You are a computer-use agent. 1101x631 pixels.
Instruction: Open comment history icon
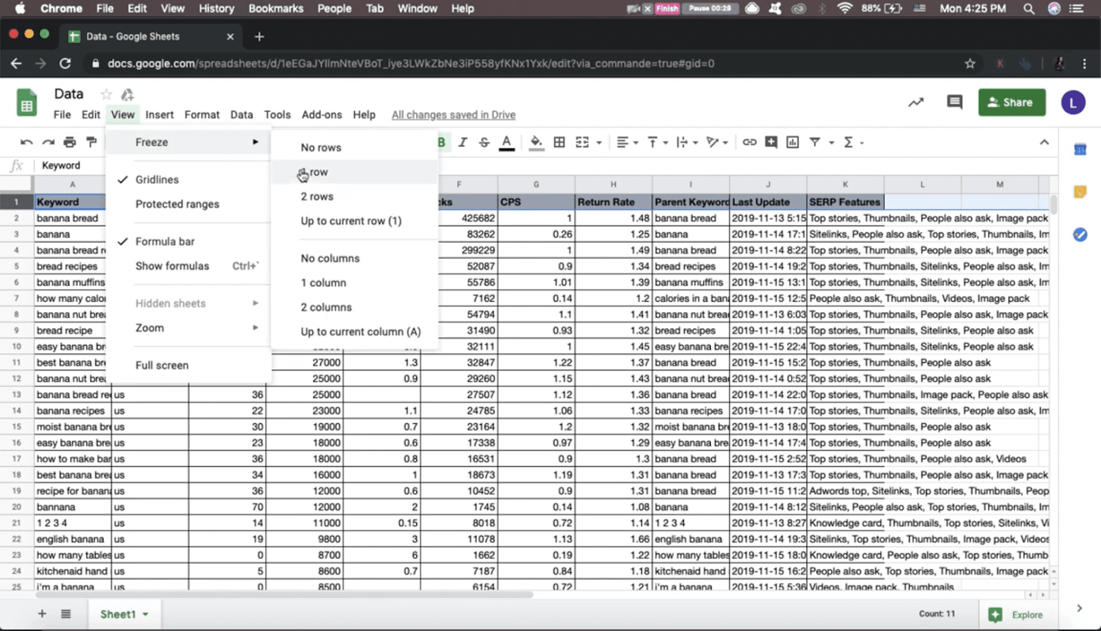click(x=954, y=102)
